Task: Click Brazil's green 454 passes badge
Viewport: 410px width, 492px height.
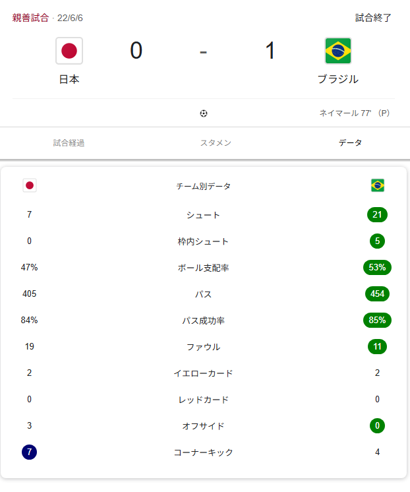Action: [378, 294]
